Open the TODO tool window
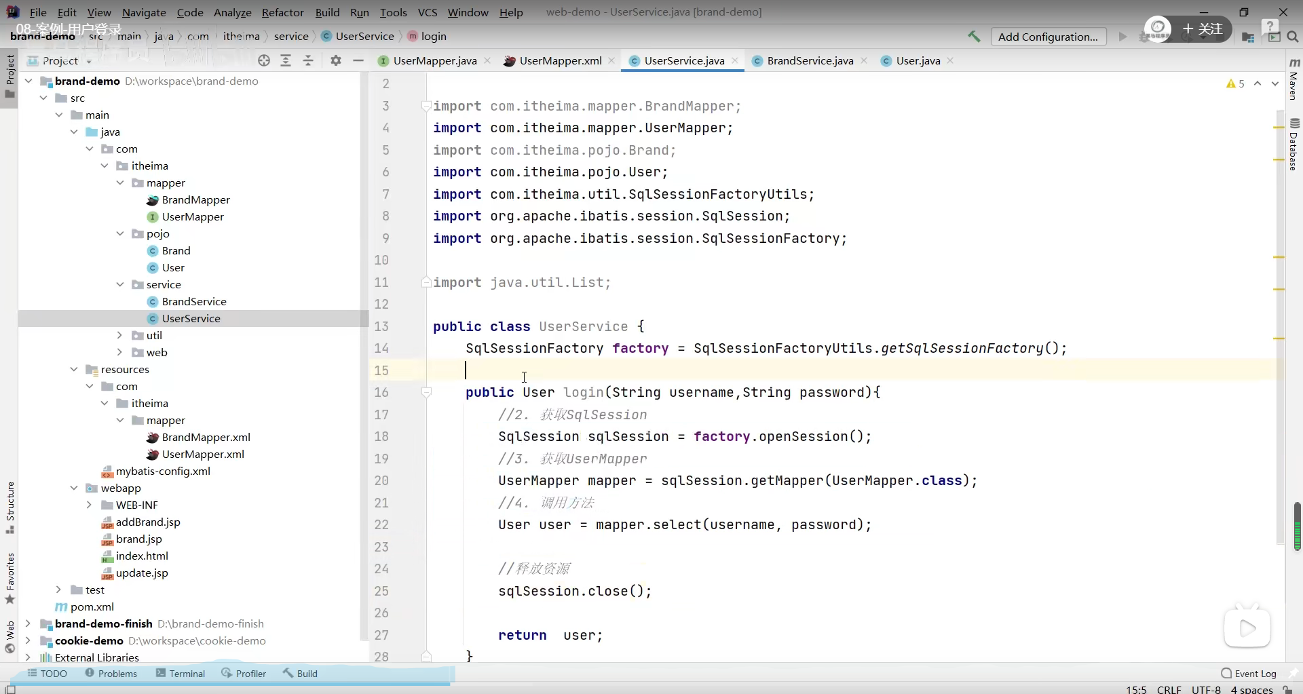Image resolution: width=1303 pixels, height=694 pixels. click(x=48, y=674)
